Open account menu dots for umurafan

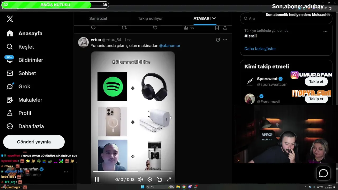point(66,172)
